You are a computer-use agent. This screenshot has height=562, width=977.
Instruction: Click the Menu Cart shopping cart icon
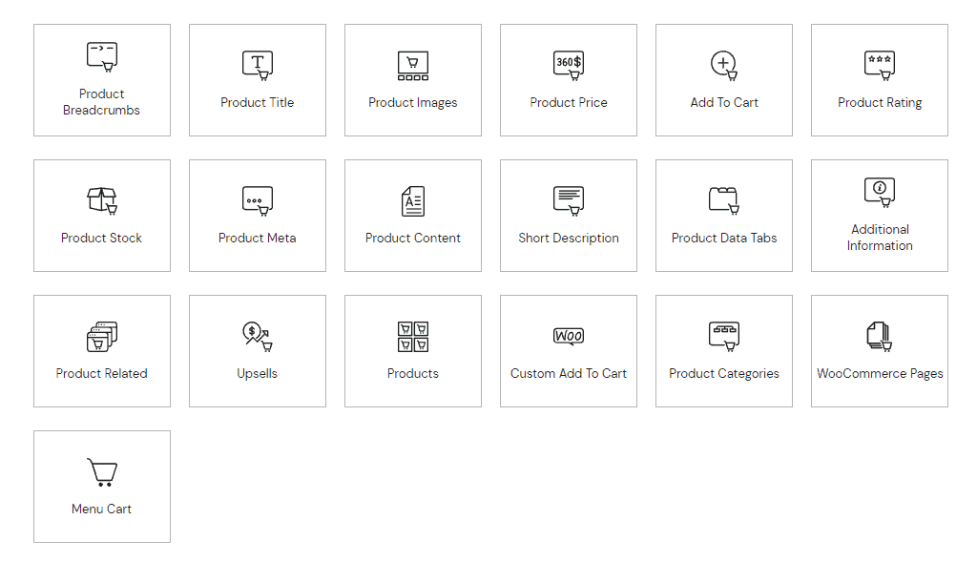[x=102, y=472]
